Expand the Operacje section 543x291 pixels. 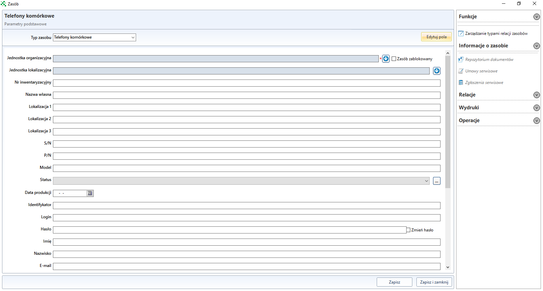(x=537, y=120)
